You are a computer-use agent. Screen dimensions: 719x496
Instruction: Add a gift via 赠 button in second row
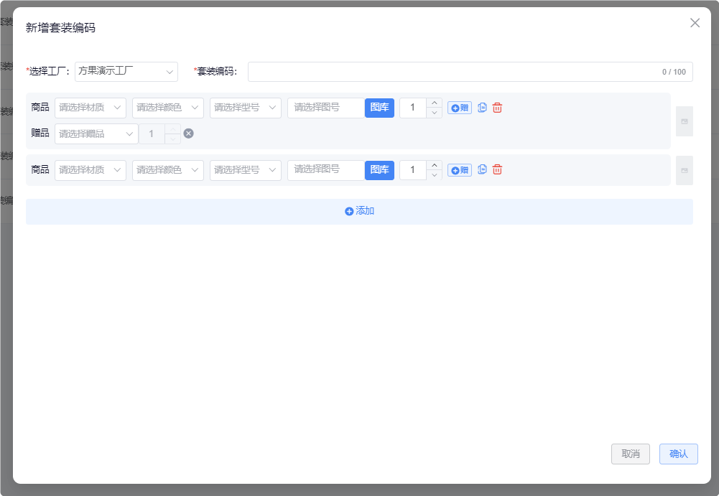[460, 170]
